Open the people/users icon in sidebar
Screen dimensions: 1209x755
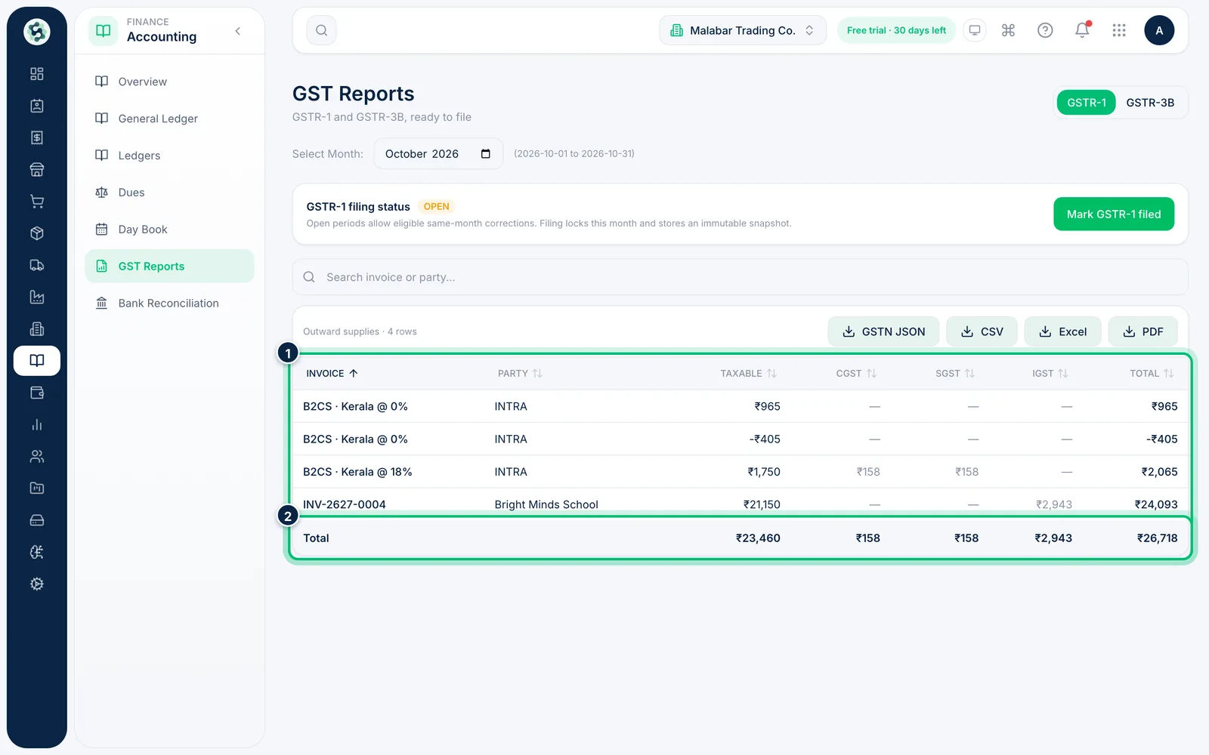click(x=36, y=456)
